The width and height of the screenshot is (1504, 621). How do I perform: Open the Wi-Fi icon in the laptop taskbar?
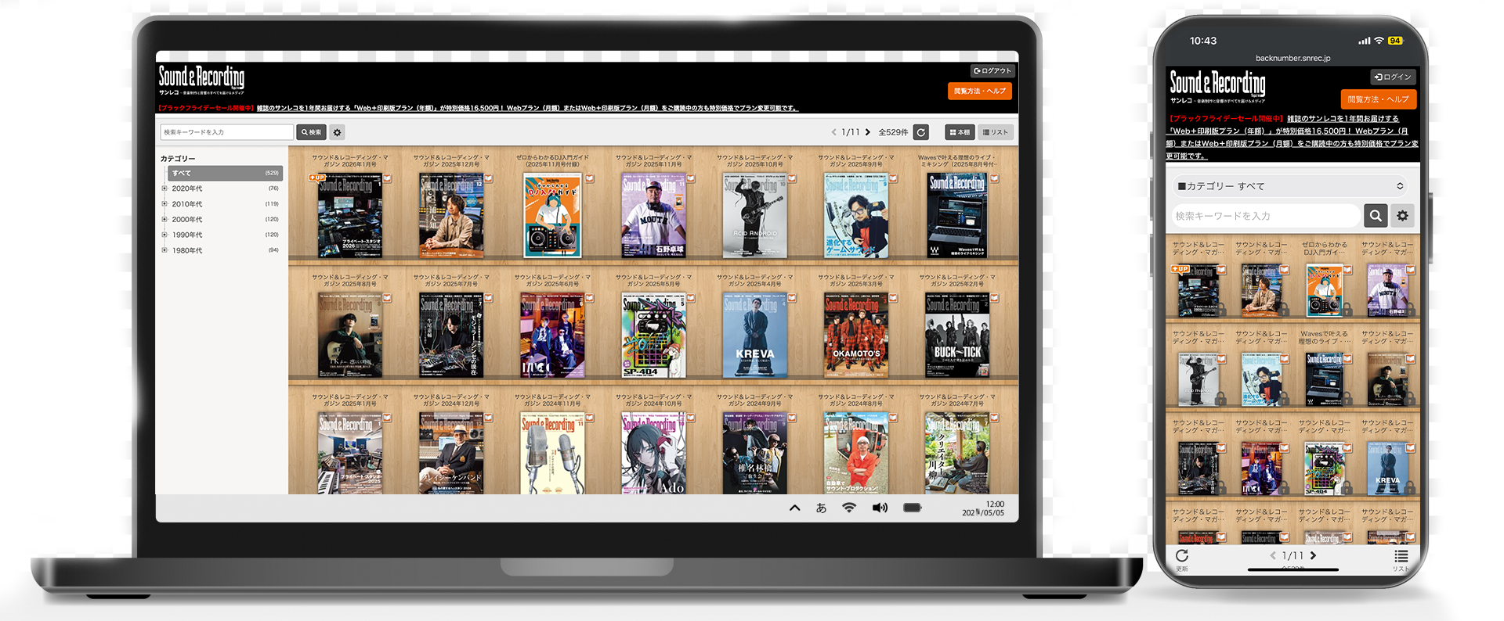tap(848, 508)
